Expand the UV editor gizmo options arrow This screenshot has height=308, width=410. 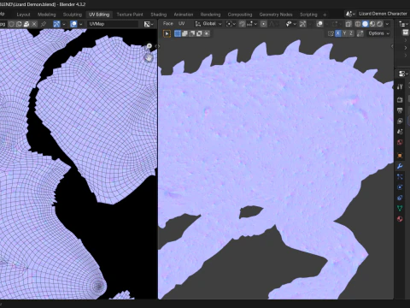[64, 24]
